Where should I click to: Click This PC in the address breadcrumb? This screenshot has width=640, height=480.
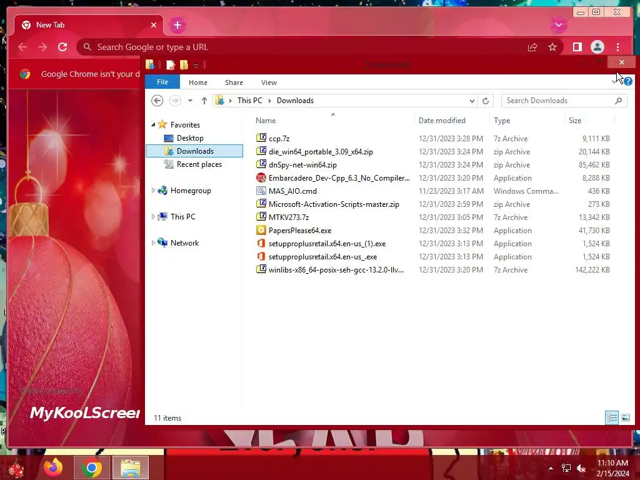tap(250, 101)
